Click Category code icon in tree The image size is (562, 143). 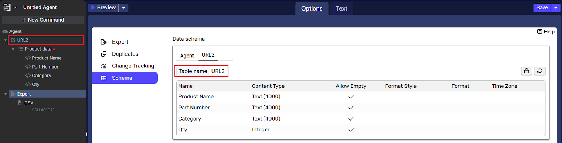[28, 75]
